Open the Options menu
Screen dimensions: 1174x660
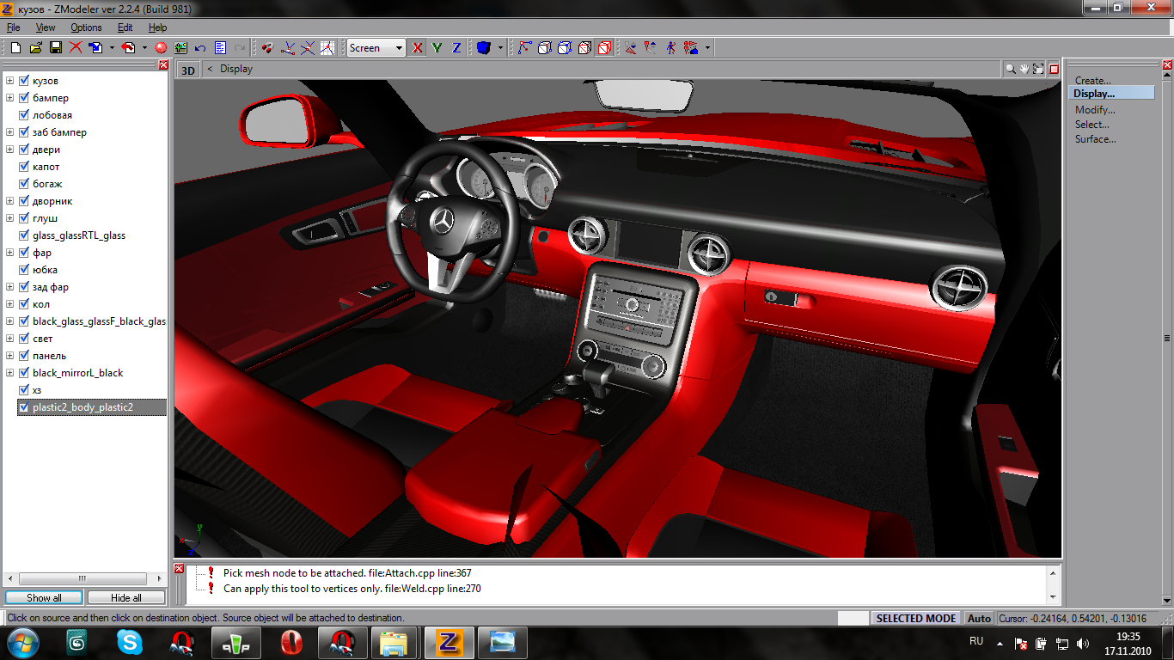(86, 27)
